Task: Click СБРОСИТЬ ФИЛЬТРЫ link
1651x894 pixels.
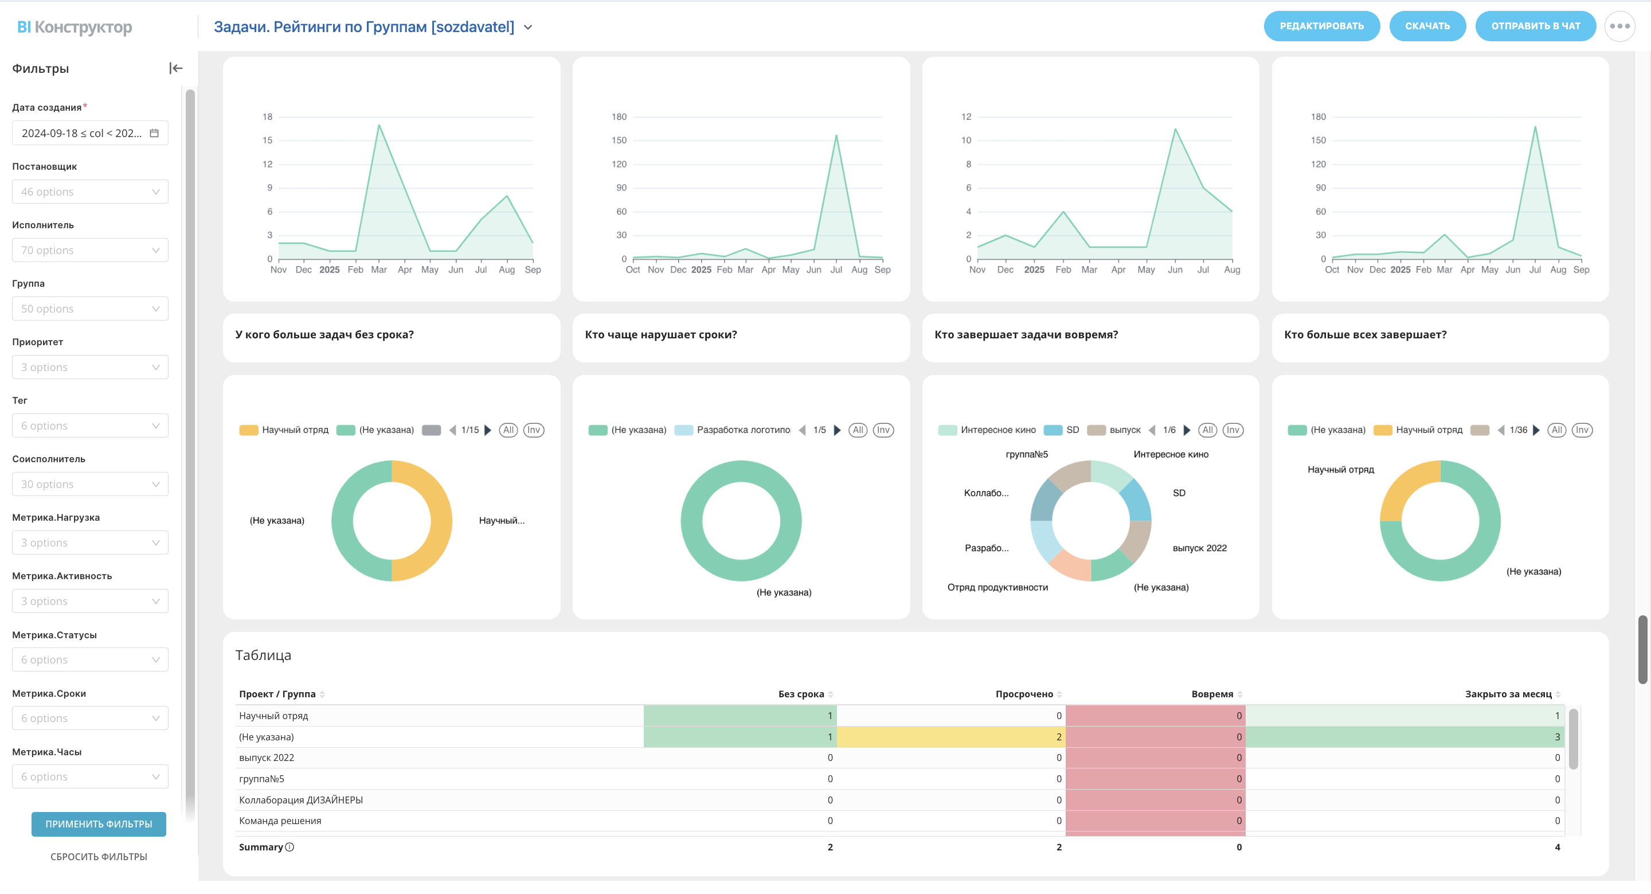Action: tap(99, 857)
